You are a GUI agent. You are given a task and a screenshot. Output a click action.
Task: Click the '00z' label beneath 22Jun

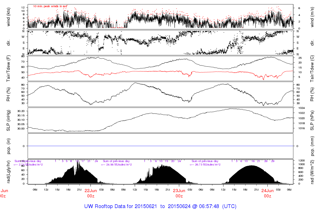tap(91, 196)
